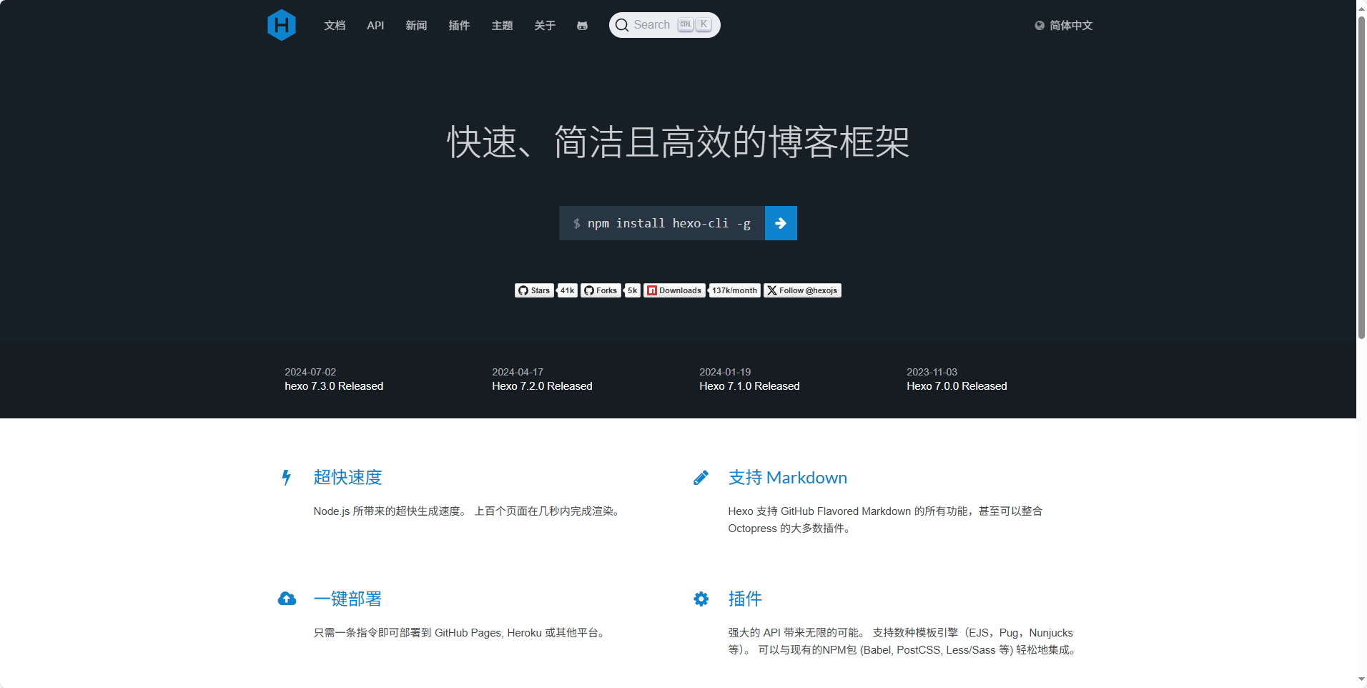The height and width of the screenshot is (688, 1367).
Task: Open the GitHub cat icon link
Action: click(582, 26)
